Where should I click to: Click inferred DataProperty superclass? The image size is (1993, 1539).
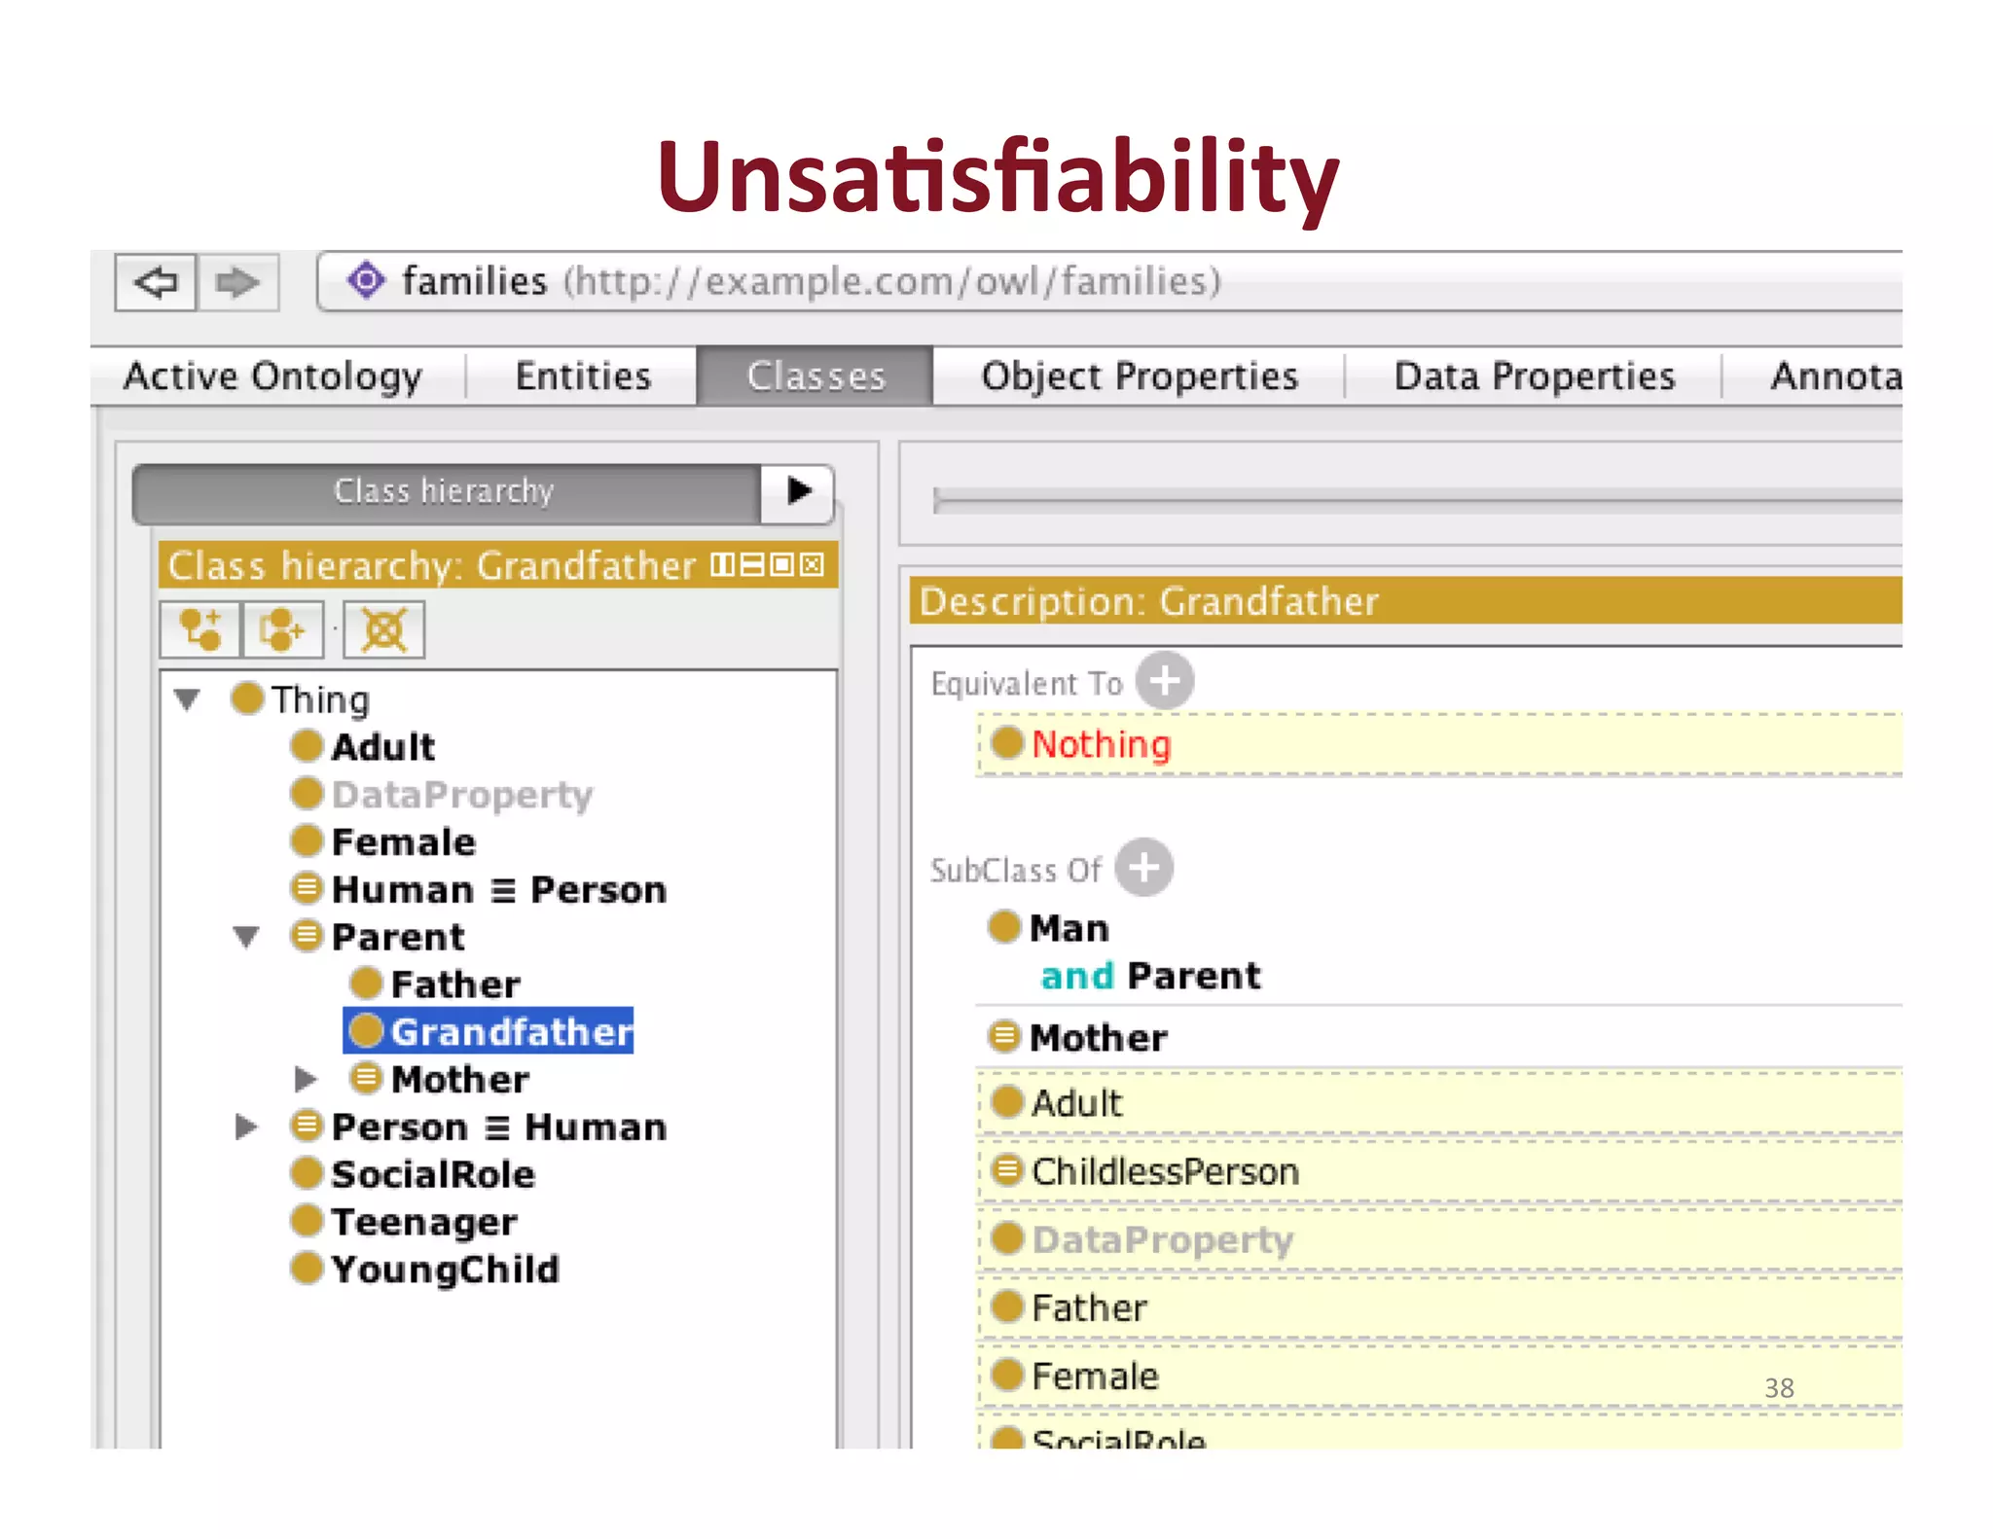[1440, 1239]
